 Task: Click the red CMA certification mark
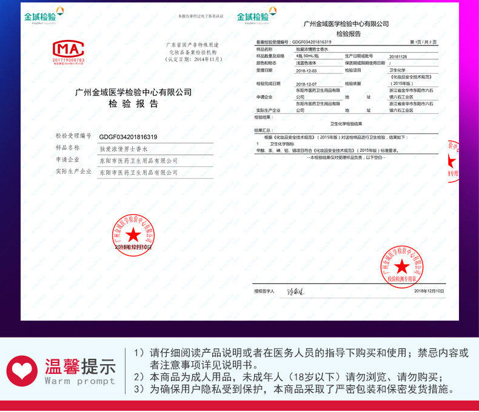pos(69,52)
